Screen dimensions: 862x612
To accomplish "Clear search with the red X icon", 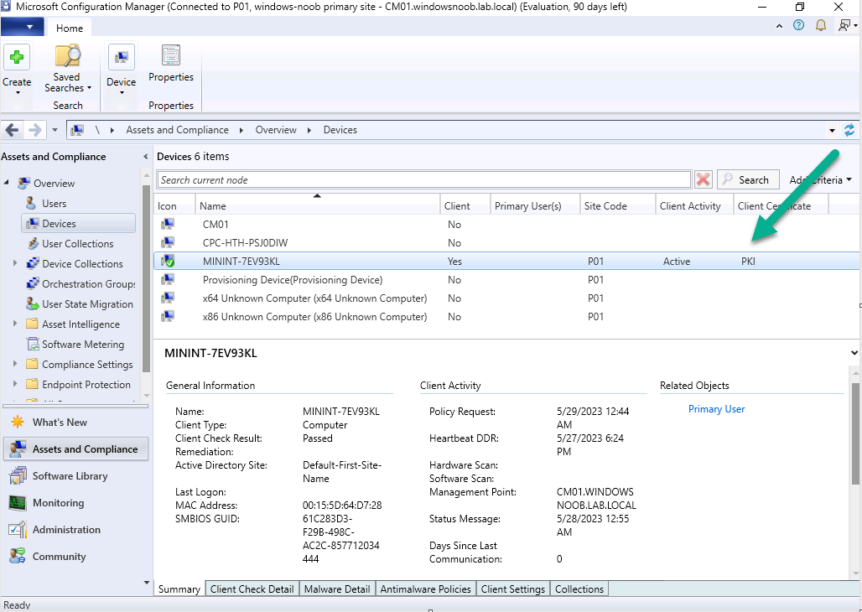I will click(703, 179).
